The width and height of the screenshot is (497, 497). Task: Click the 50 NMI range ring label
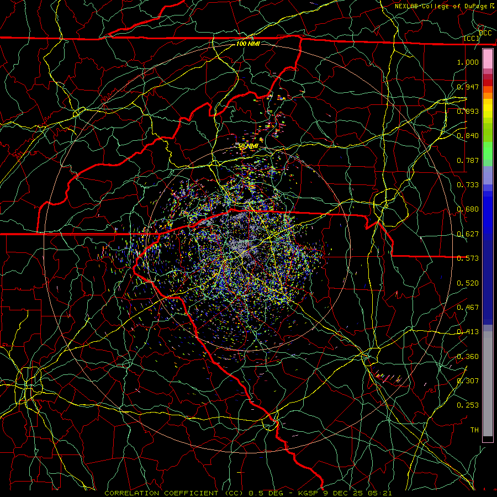(x=248, y=146)
